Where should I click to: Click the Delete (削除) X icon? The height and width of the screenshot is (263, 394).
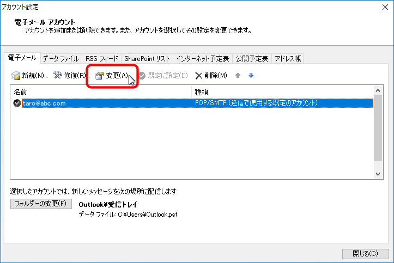click(x=199, y=76)
